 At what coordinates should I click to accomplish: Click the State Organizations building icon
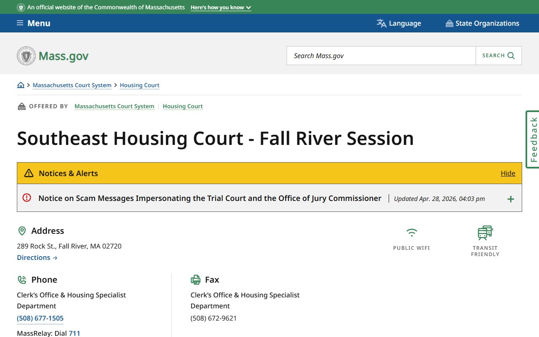pyautogui.click(x=449, y=23)
